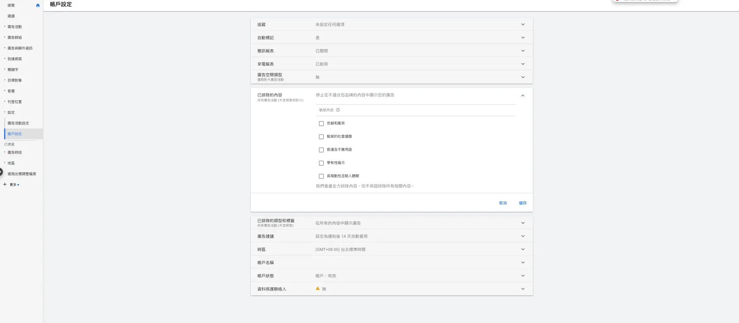Open 關鍵字 in the sidebar
This screenshot has width=739, height=323.
coord(13,70)
